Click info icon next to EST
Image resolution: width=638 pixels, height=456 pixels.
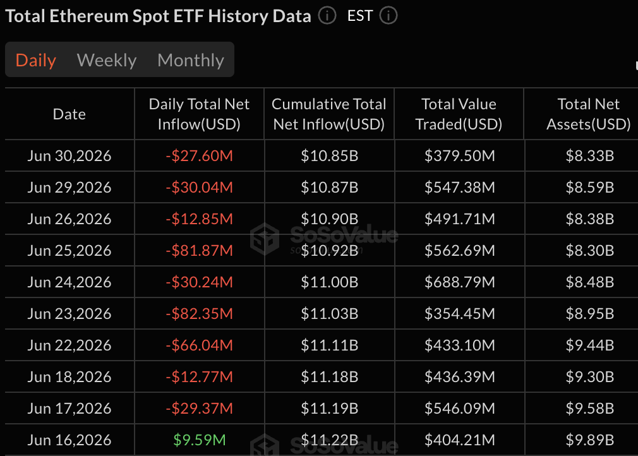click(x=388, y=16)
